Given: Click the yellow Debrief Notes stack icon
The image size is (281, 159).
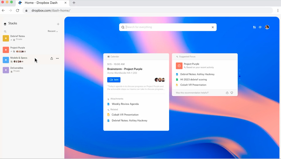Looking at the screenshot, I should pos(6,38).
